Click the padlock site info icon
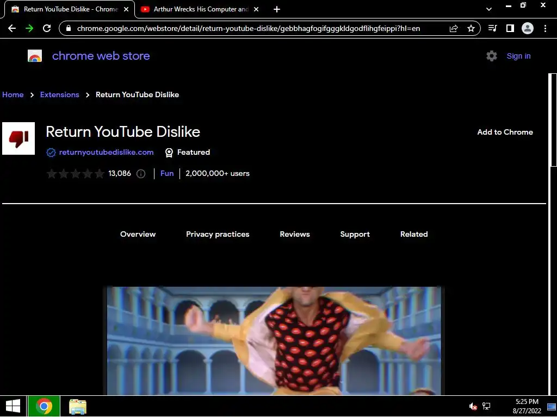The image size is (557, 417). tap(69, 28)
